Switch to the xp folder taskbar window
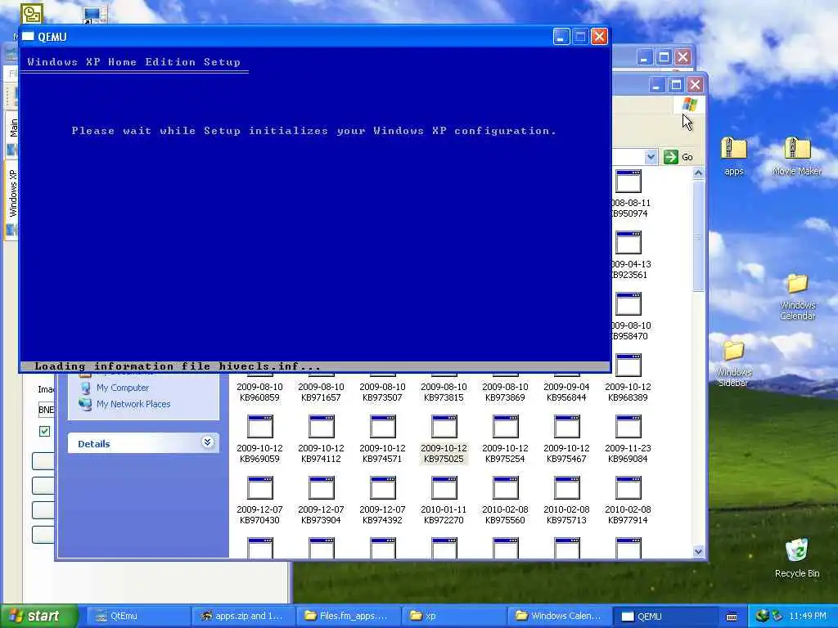The width and height of the screenshot is (838, 628). tap(452, 617)
